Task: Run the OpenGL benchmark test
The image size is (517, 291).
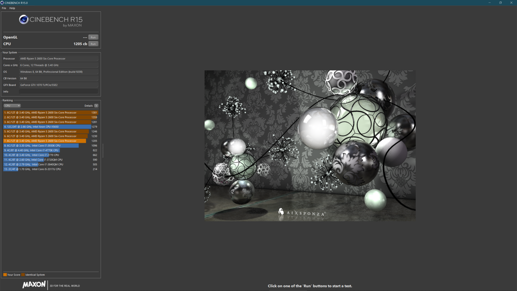Action: pyautogui.click(x=93, y=37)
